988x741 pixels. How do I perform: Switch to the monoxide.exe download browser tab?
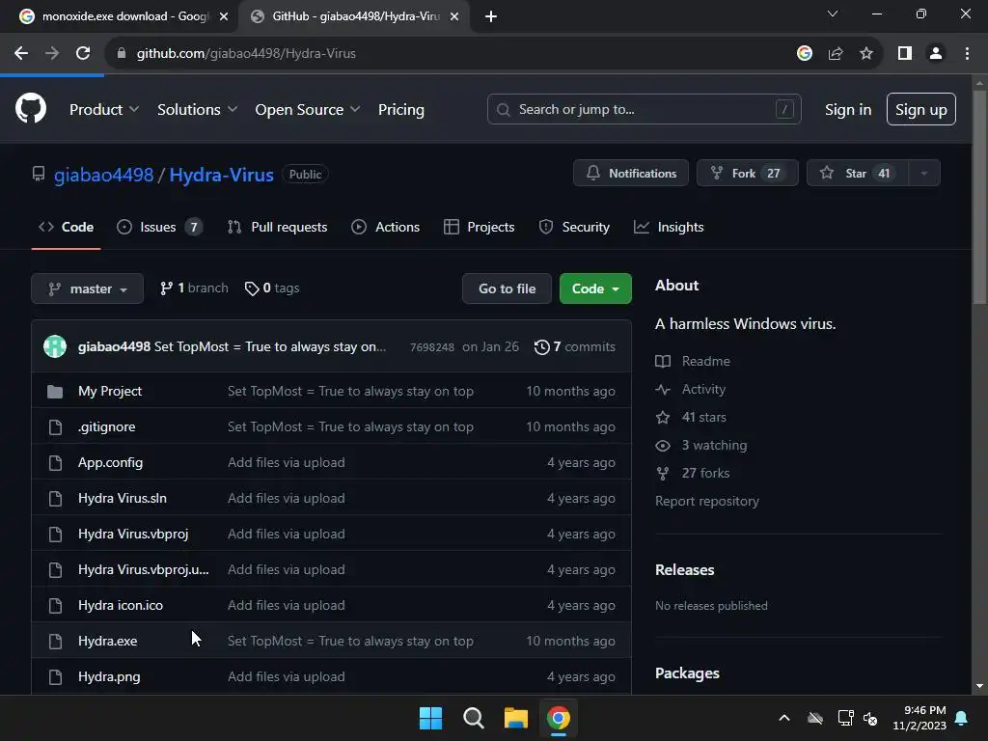tap(120, 16)
